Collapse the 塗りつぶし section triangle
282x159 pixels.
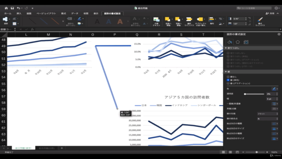pos(226,48)
